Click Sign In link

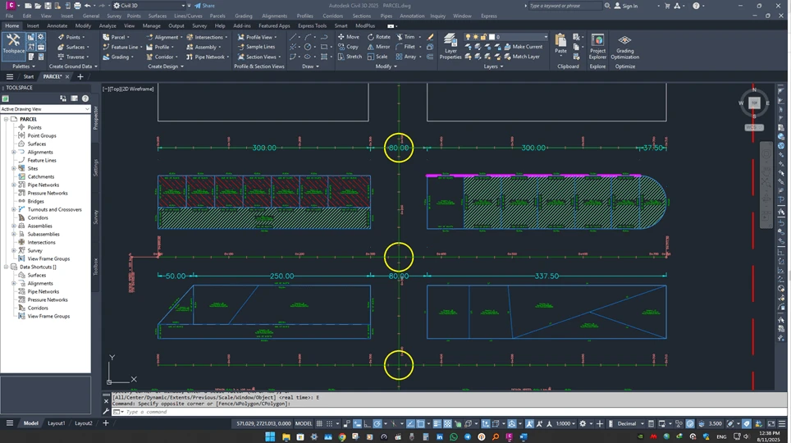(629, 6)
